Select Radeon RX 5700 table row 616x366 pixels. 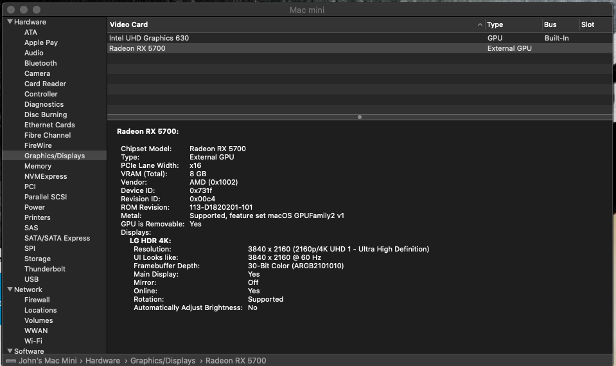pyautogui.click(x=360, y=48)
